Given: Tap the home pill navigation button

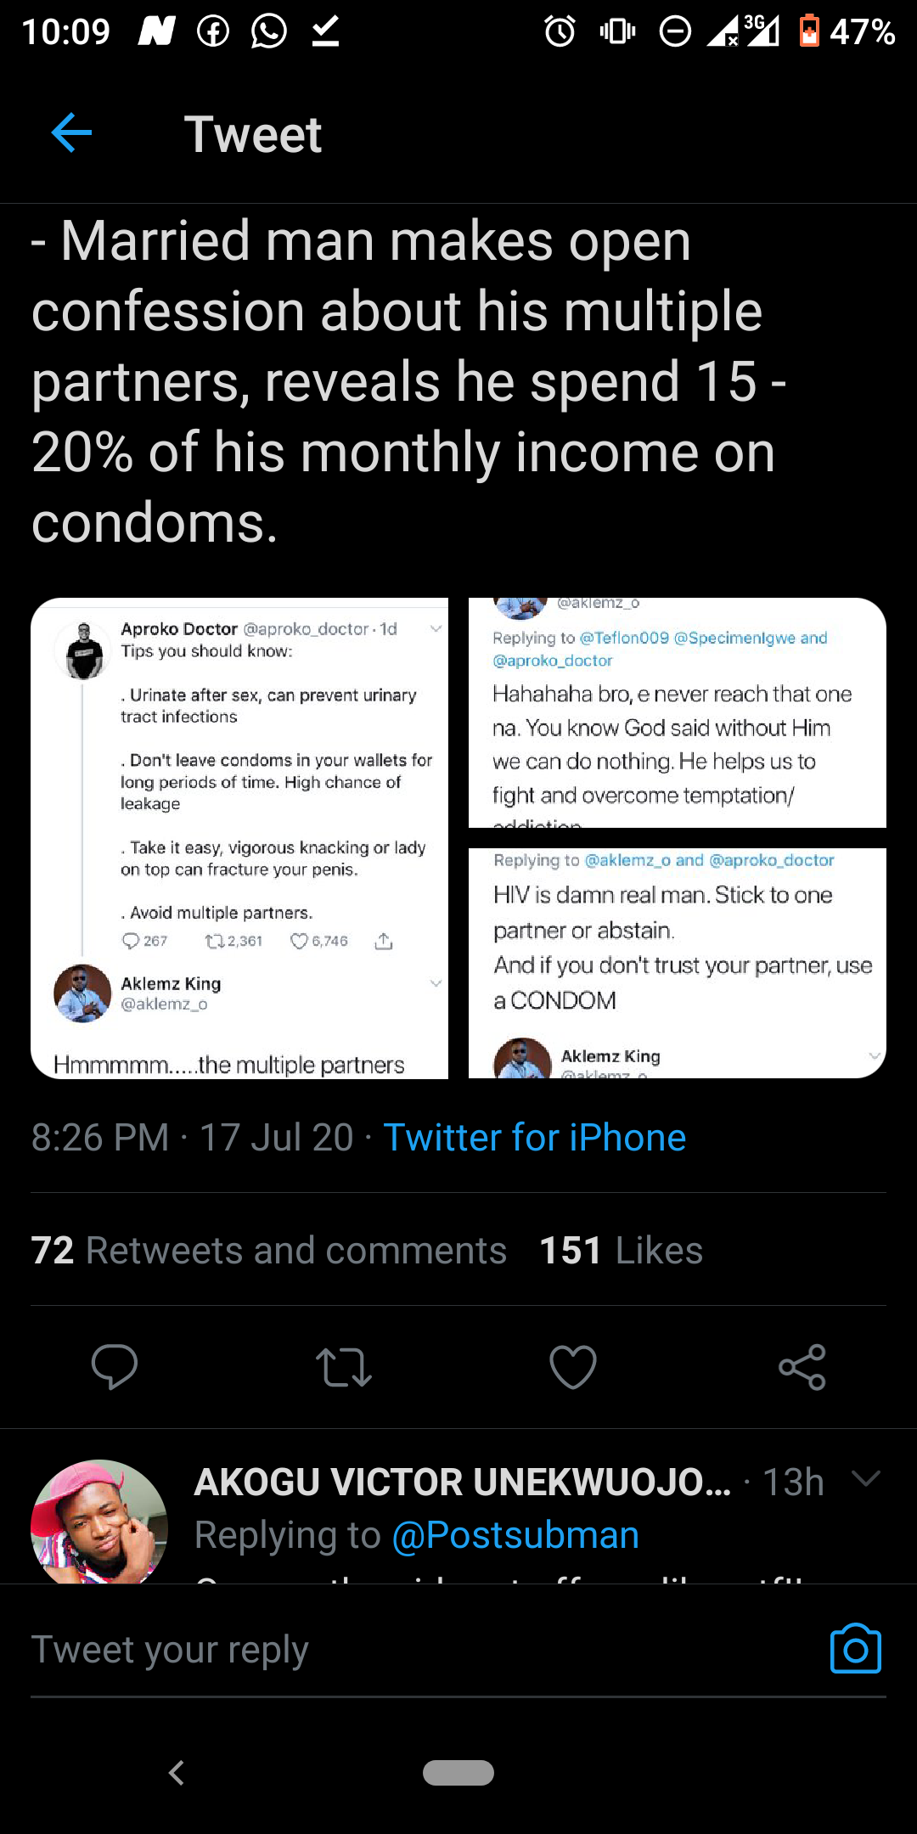Looking at the screenshot, I should click(x=458, y=1773).
